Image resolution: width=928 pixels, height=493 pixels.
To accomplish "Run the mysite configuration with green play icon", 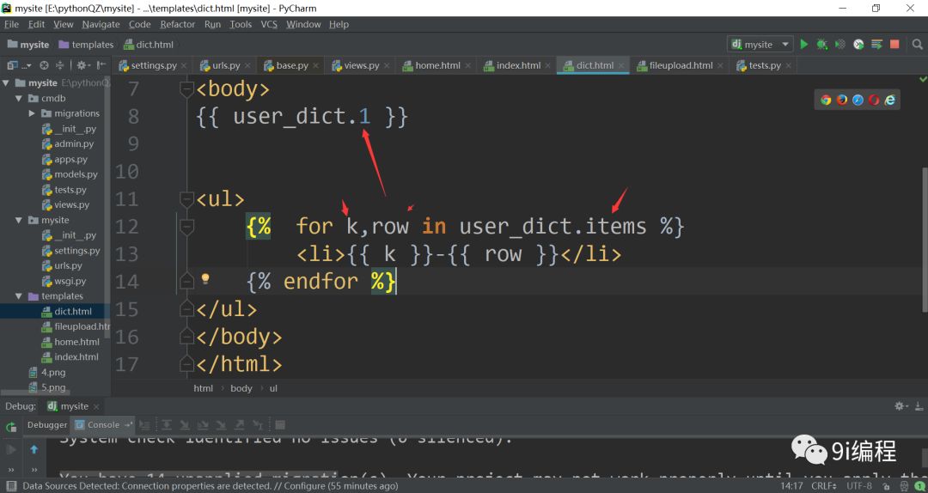I will (x=803, y=45).
